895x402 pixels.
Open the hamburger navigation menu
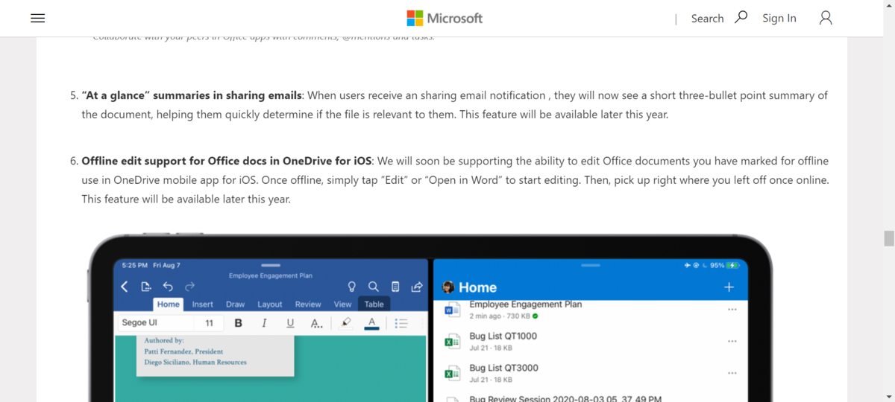point(38,19)
